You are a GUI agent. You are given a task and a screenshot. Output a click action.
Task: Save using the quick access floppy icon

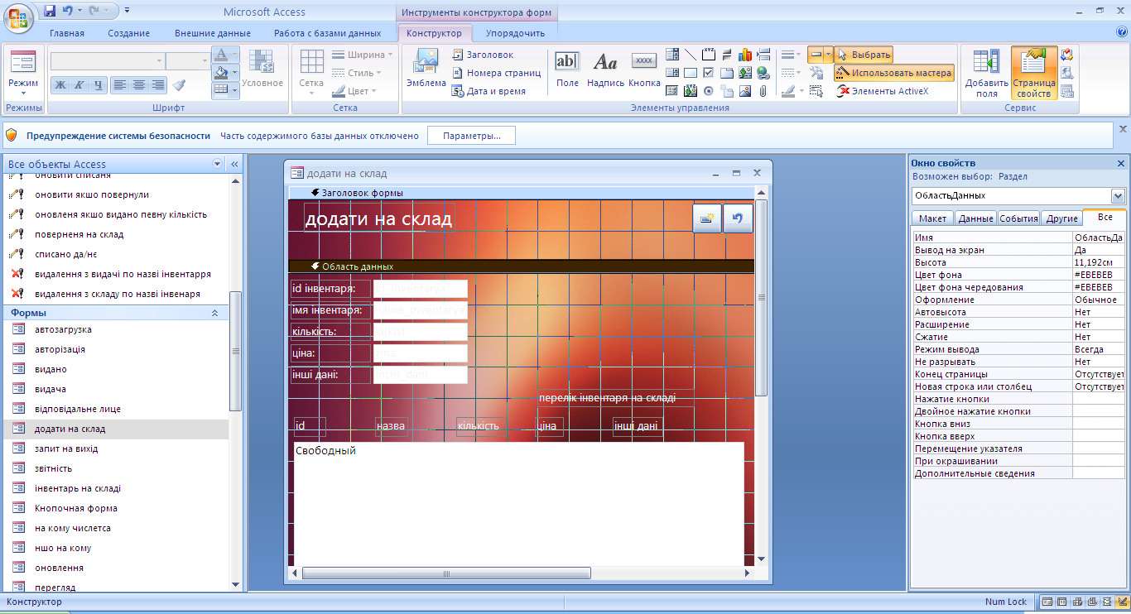point(50,12)
